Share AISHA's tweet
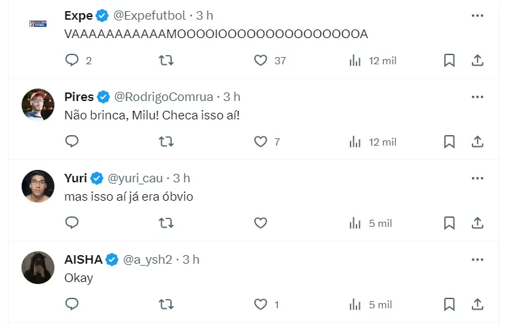The image size is (521, 326). (x=478, y=304)
